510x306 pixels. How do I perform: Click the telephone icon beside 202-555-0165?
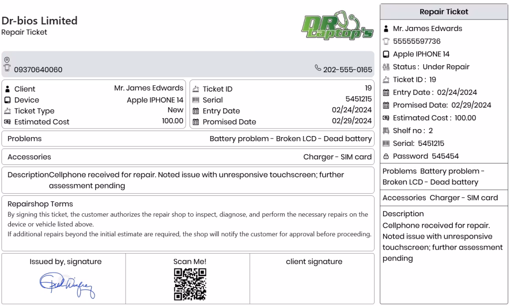point(318,68)
